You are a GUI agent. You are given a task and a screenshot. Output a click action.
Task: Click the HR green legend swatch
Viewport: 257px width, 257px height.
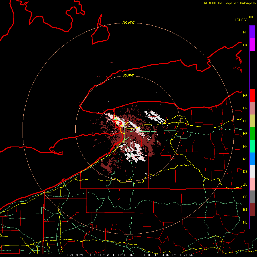pyautogui.click(x=252, y=134)
